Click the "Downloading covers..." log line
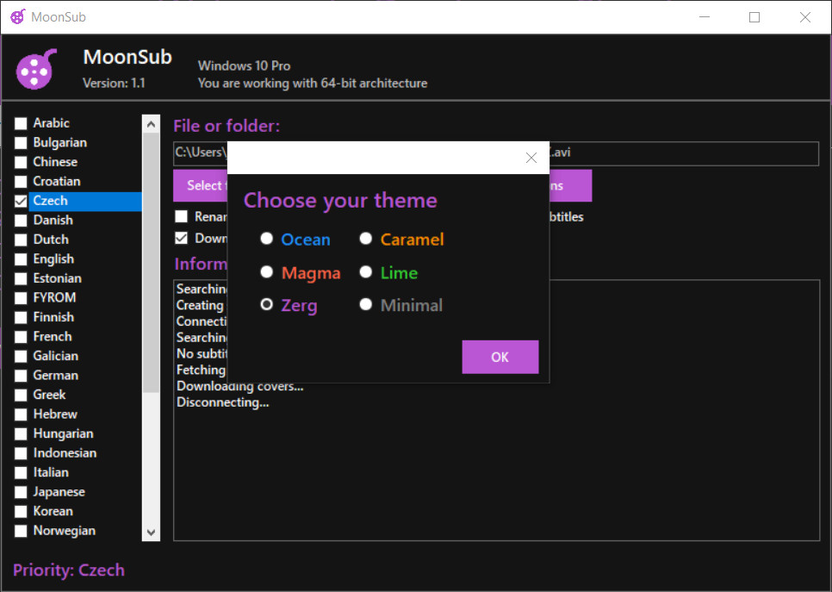The height and width of the screenshot is (592, 832). click(239, 387)
